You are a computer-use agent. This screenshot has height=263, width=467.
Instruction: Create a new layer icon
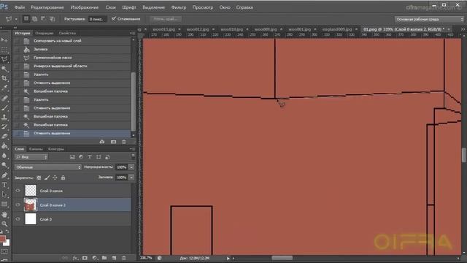114,258
